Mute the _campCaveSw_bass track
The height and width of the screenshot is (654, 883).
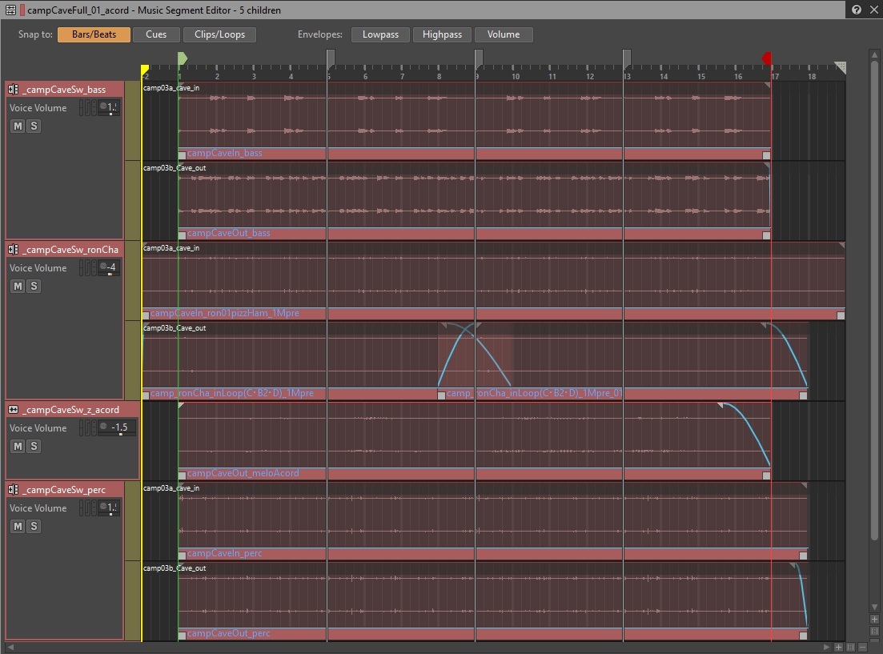(x=18, y=126)
